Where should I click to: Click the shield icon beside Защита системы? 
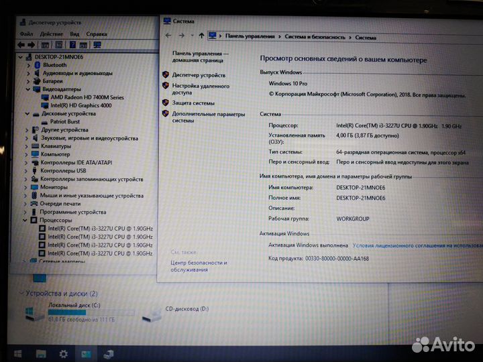tap(166, 103)
